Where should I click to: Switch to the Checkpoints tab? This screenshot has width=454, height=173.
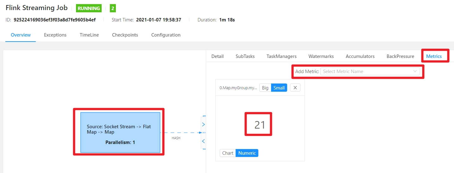click(x=125, y=35)
